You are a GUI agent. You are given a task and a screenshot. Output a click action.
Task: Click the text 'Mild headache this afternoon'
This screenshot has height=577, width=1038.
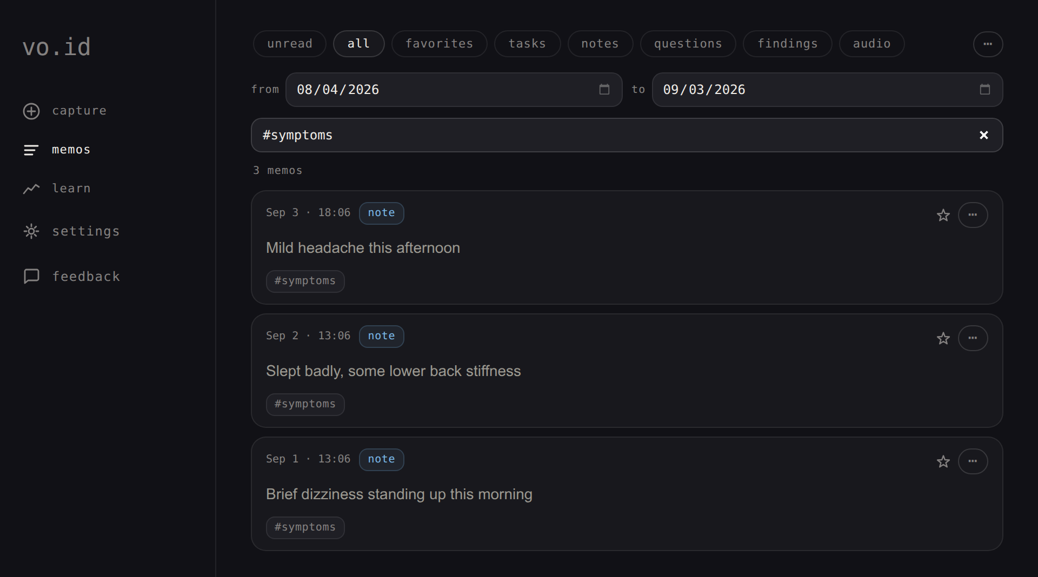(363, 248)
